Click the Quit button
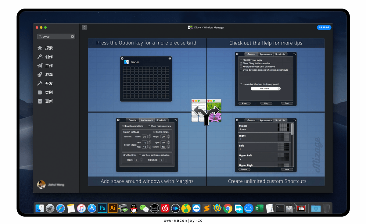The image size is (366, 224). [287, 103]
